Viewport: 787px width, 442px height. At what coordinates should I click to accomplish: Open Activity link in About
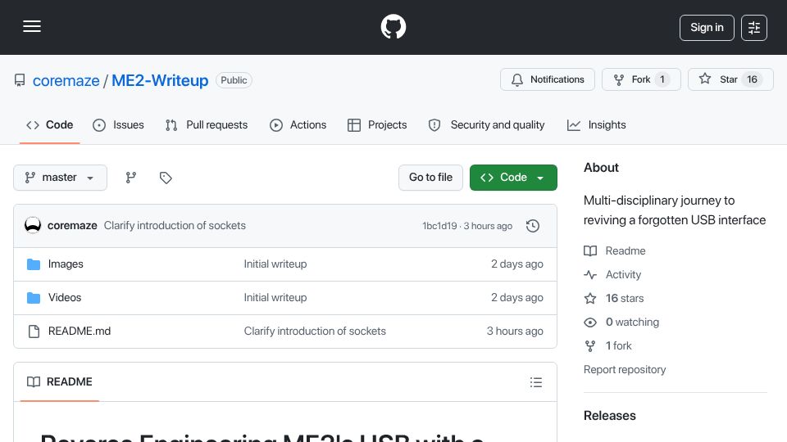pyautogui.click(x=613, y=275)
